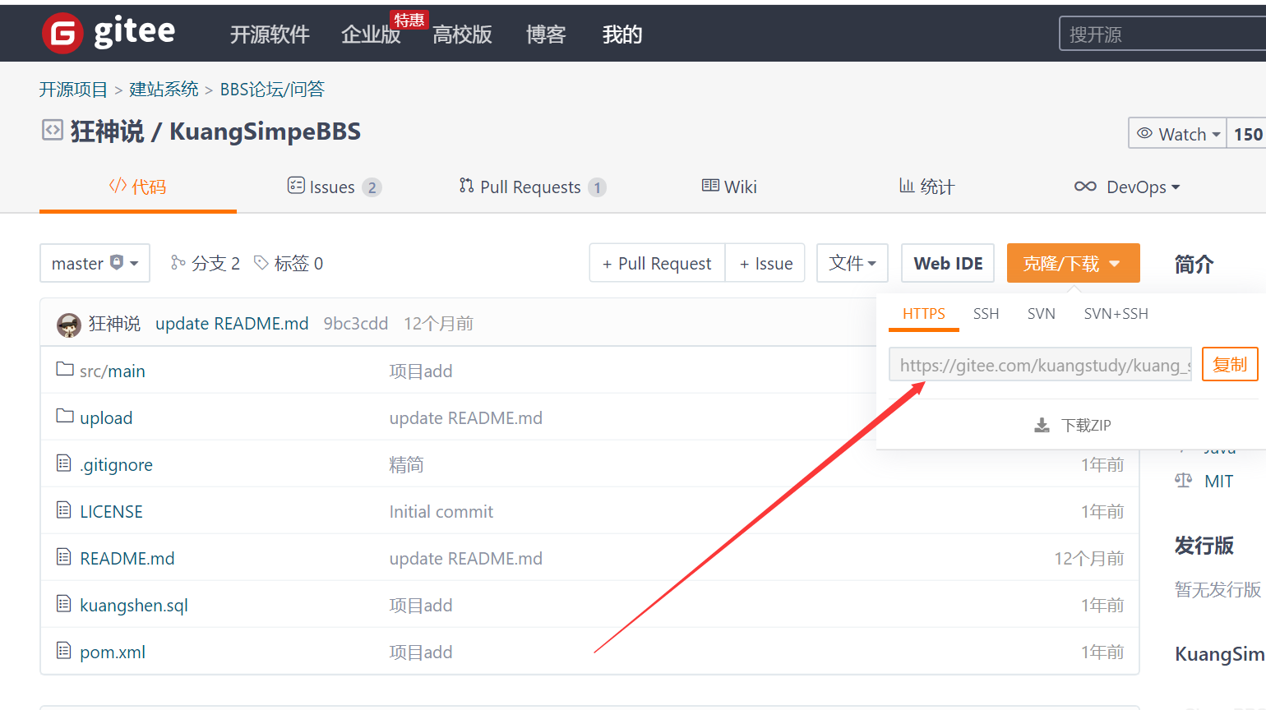Toggle the 克隆/下载 dropdown
This screenshot has height=710, width=1266.
click(1073, 263)
